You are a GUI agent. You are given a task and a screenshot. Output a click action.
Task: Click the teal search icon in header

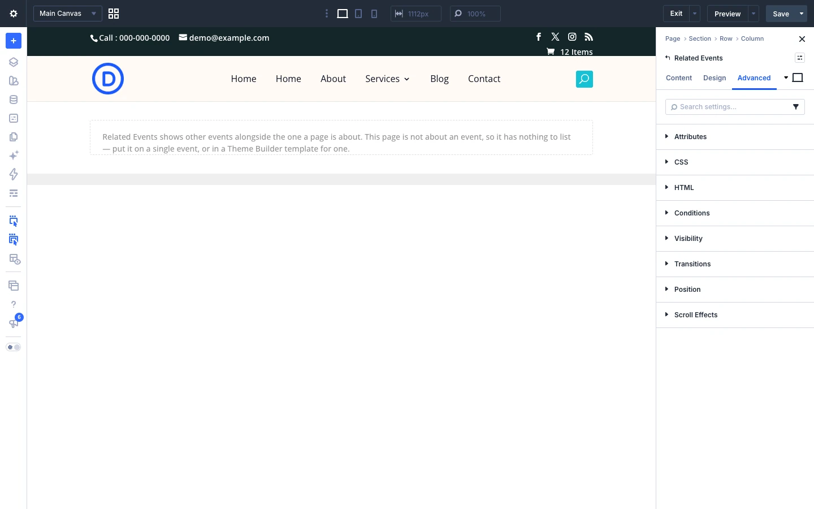coord(584,79)
